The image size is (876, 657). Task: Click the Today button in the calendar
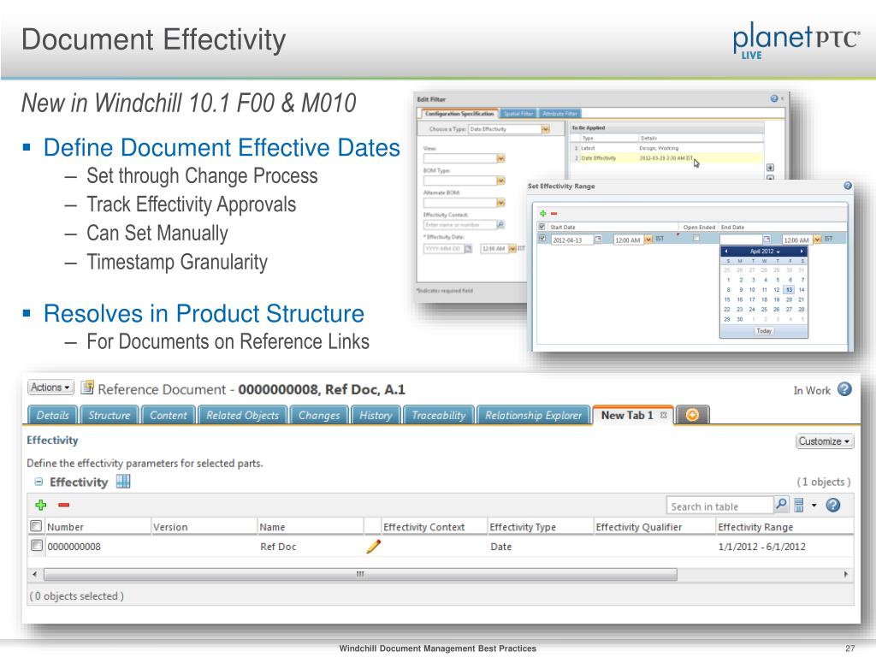tap(764, 331)
